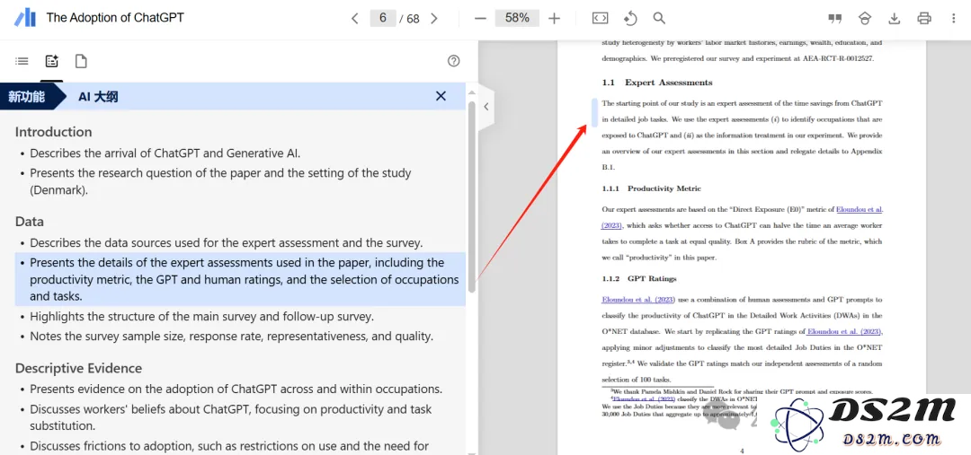Select highlighted 'Presents the details of the expert assessments' item
This screenshot has width=971, height=455.
(240, 279)
